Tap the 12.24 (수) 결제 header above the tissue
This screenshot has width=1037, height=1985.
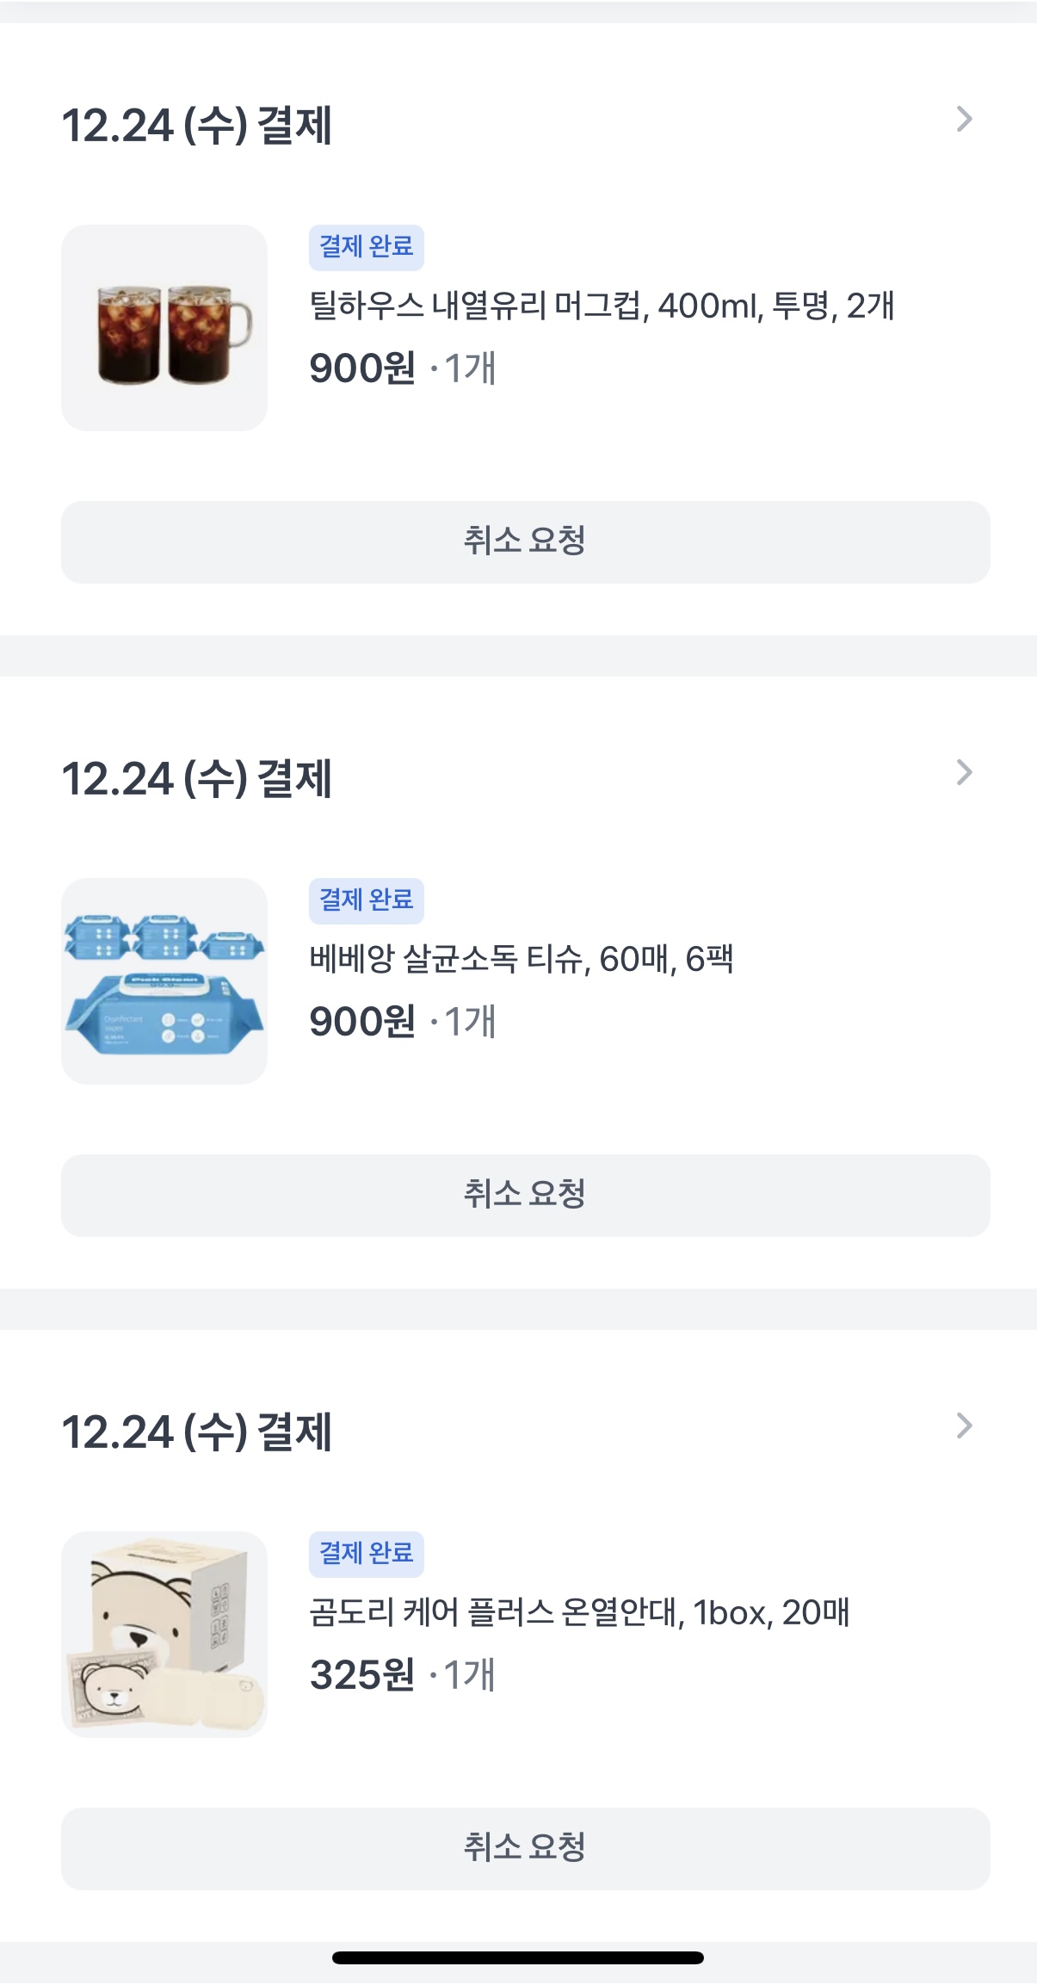[x=197, y=779]
